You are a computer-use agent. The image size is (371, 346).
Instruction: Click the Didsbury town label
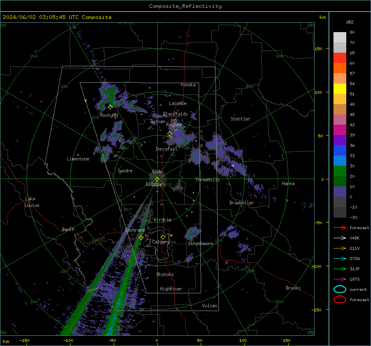[x=155, y=184]
